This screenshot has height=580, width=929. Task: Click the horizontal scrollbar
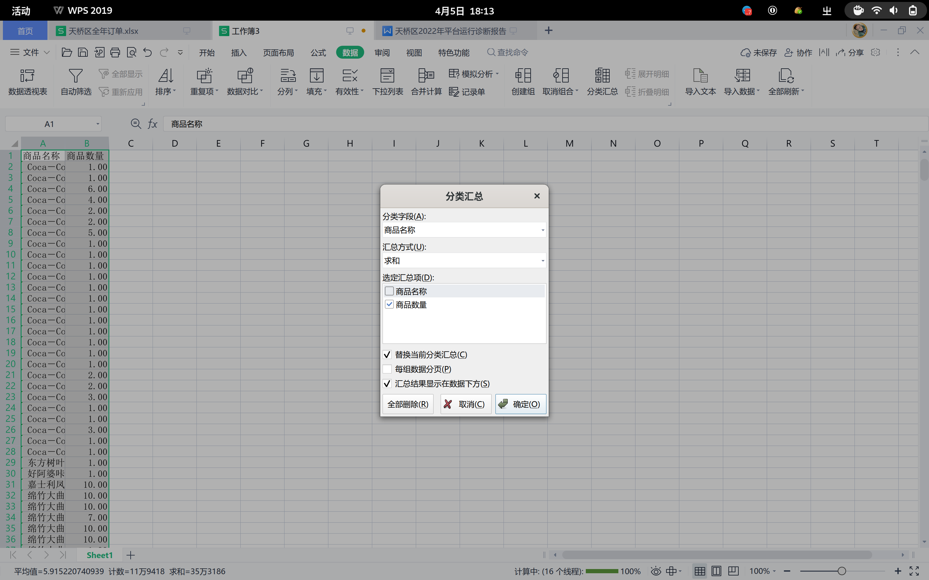click(717, 555)
